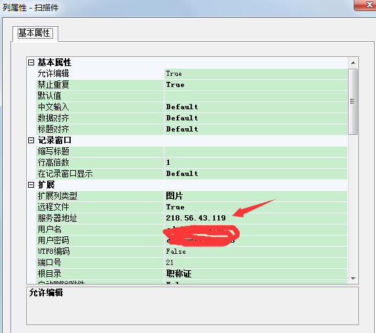Click the vertical scrollbar thumb

pyautogui.click(x=352, y=102)
